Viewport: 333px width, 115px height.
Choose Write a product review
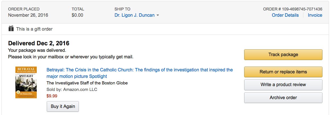[x=283, y=84]
